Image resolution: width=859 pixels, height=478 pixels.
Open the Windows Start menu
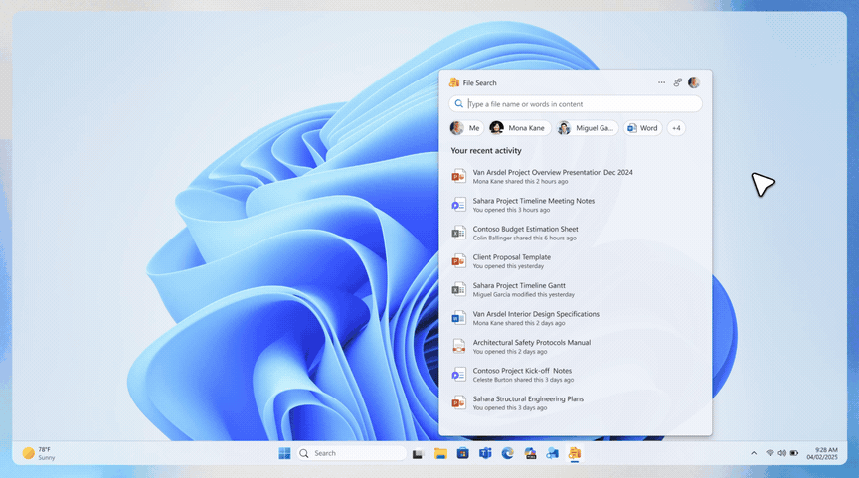(x=284, y=453)
